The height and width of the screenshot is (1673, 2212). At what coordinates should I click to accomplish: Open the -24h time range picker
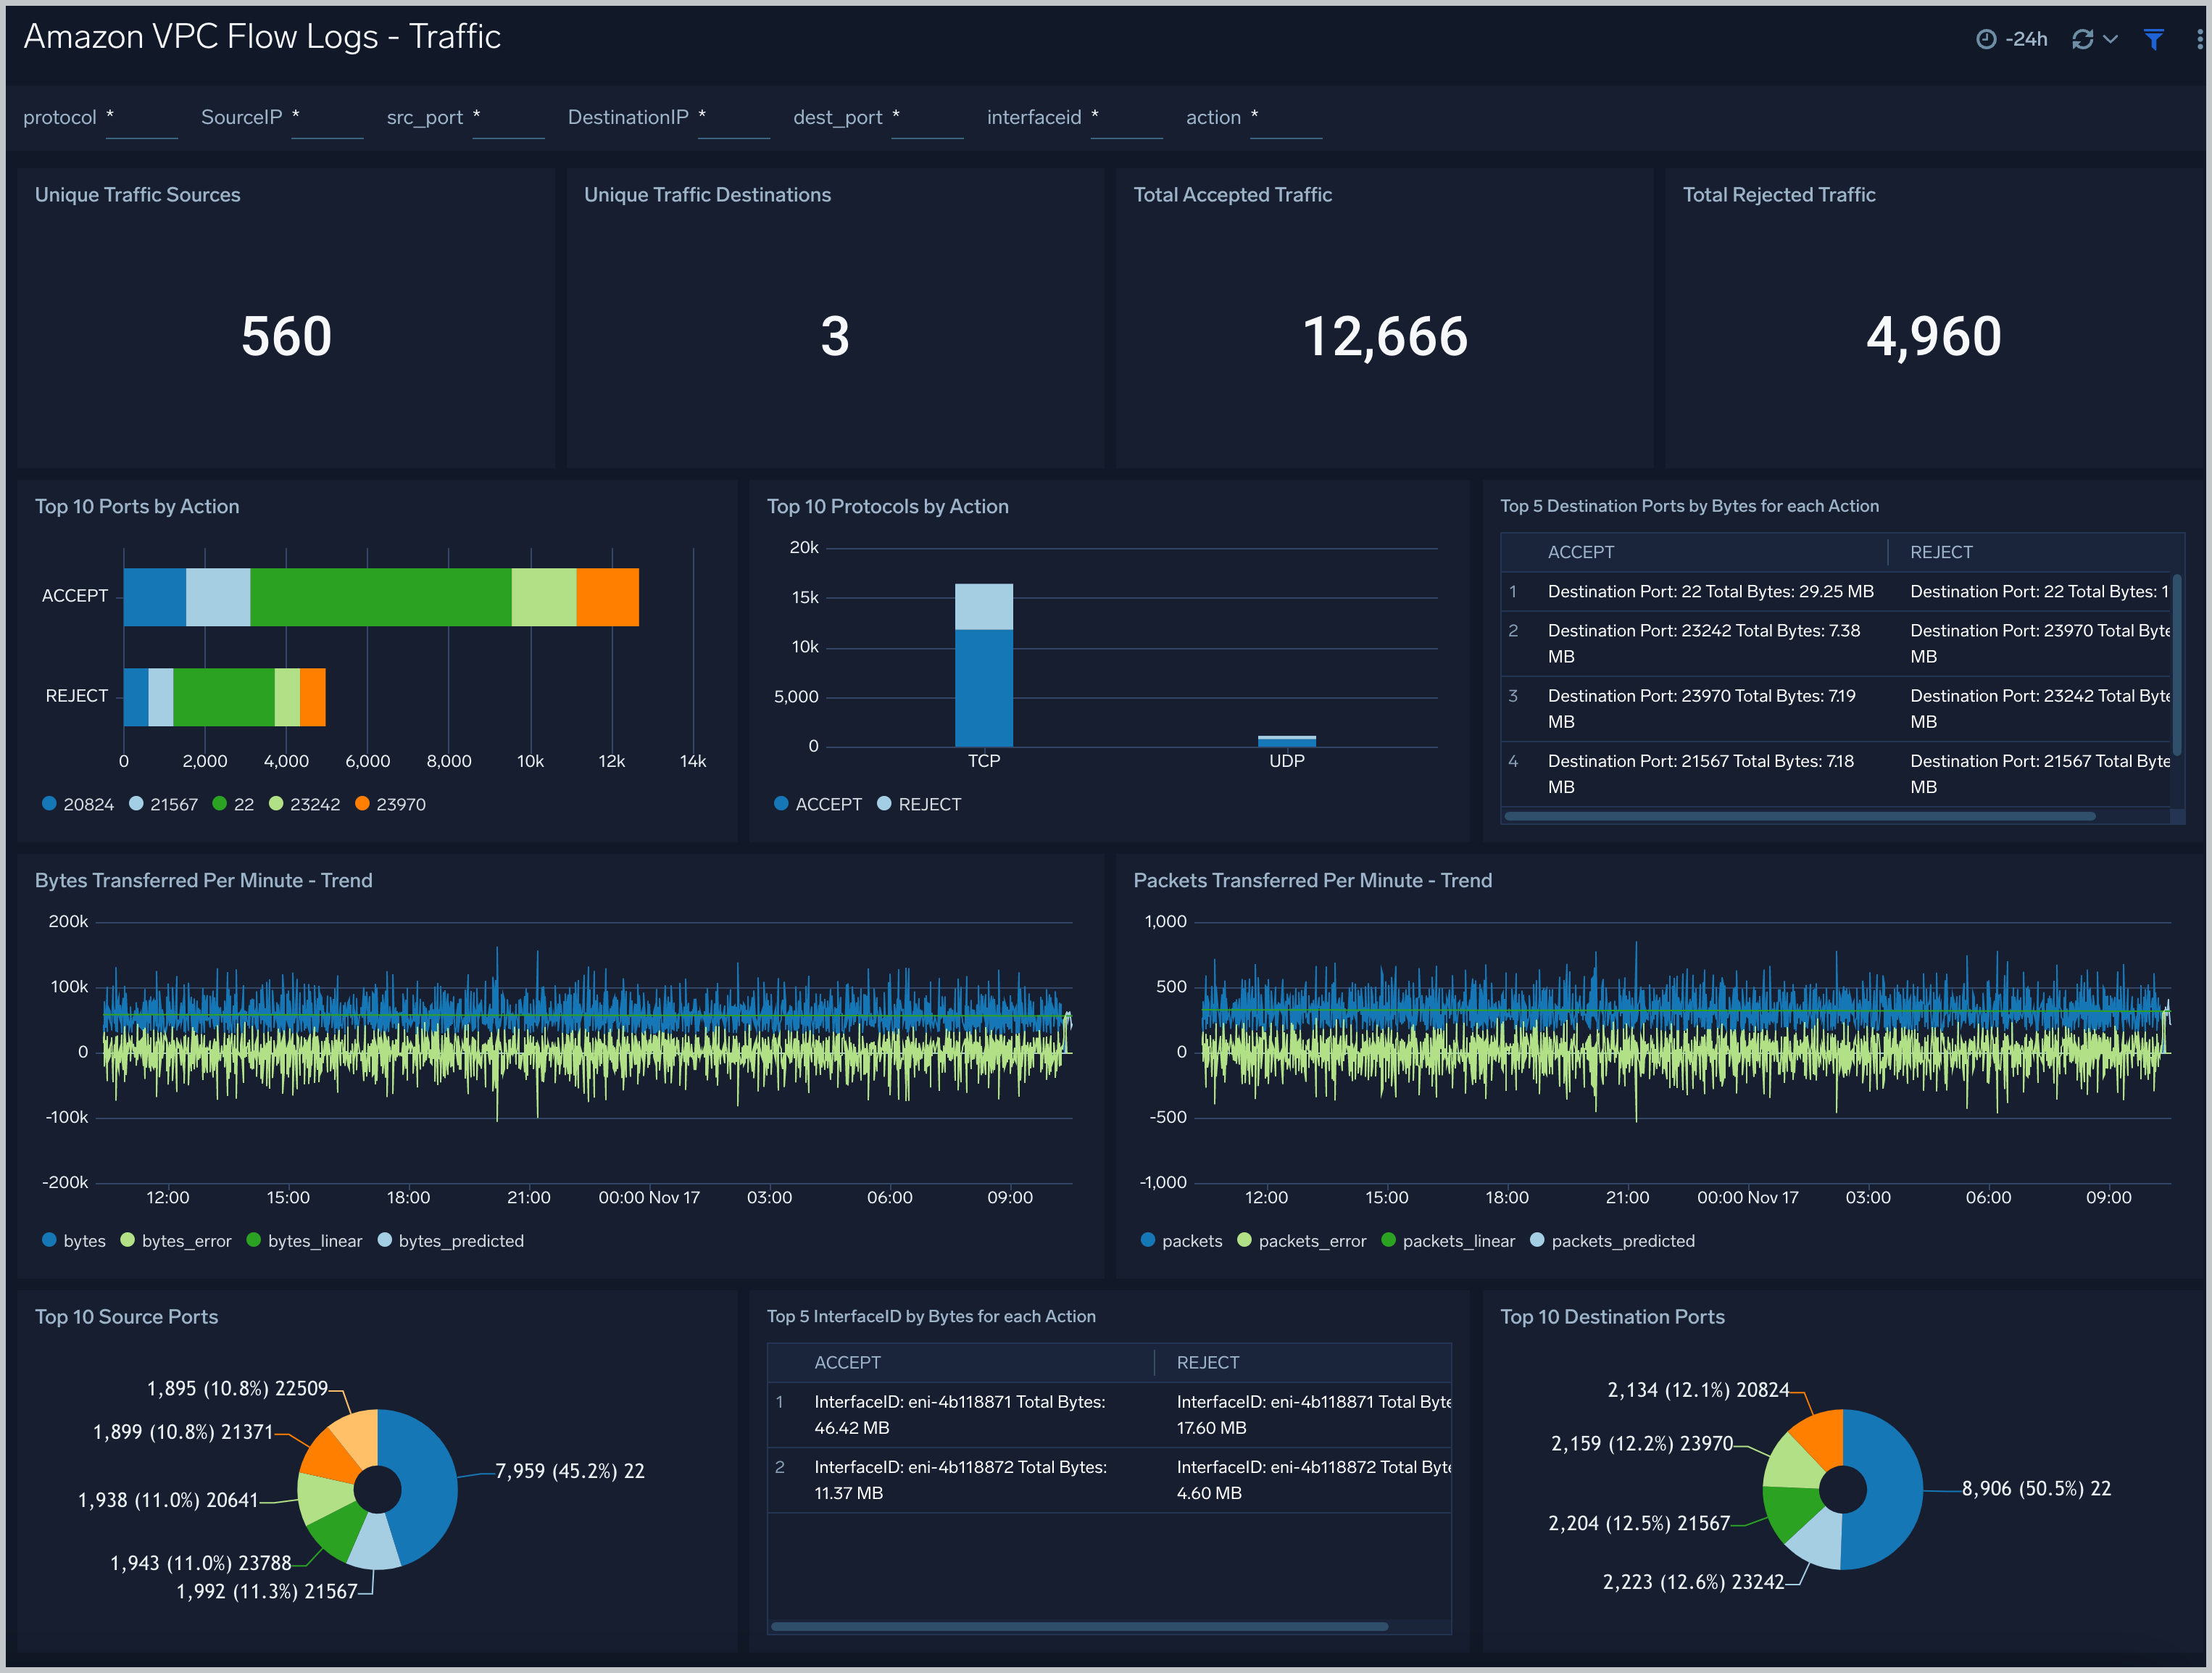click(x=2012, y=39)
